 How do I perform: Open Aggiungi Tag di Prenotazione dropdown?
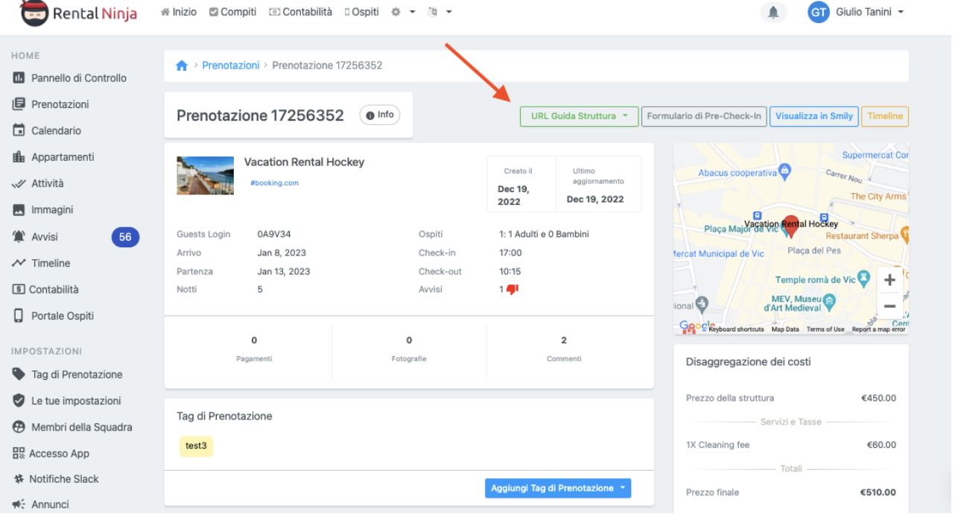tap(557, 488)
